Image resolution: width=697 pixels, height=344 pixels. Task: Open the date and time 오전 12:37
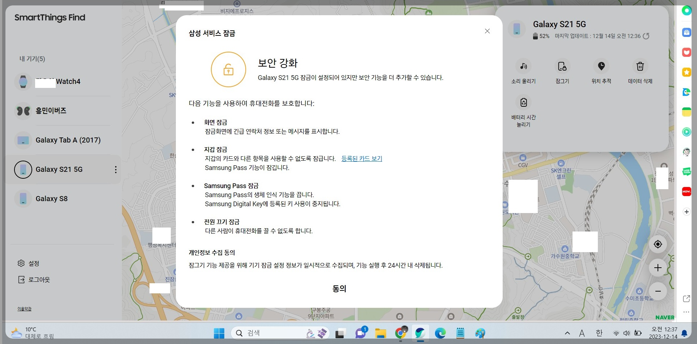663,333
